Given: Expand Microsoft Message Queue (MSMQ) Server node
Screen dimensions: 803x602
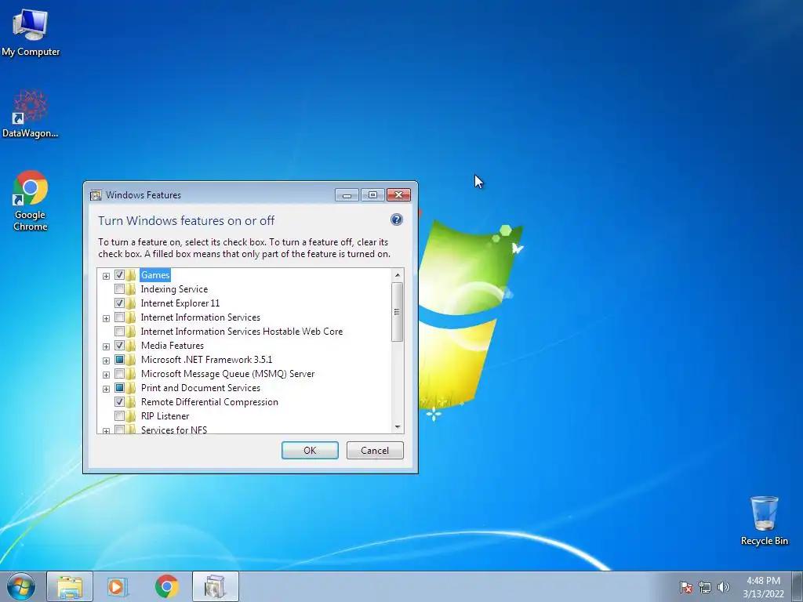Looking at the screenshot, I should (106, 375).
